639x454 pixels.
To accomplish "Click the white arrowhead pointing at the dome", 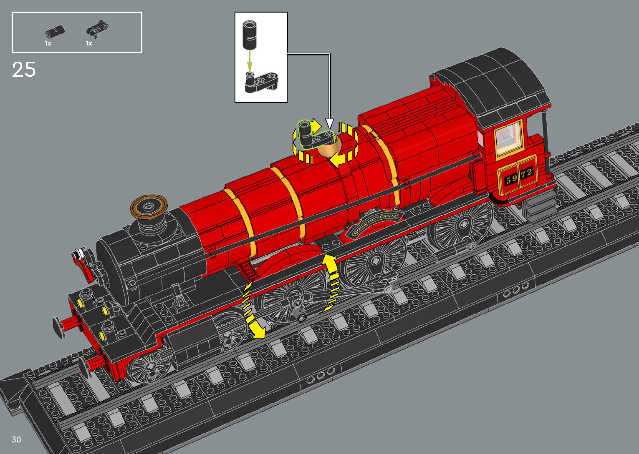I will click(x=330, y=123).
